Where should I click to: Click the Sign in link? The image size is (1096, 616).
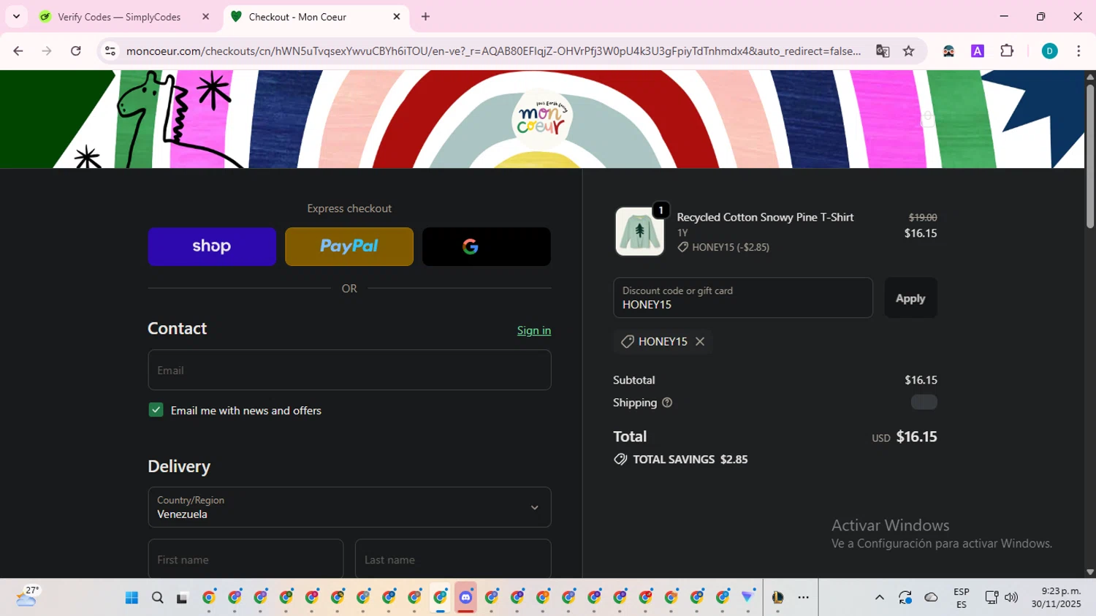[534, 330]
